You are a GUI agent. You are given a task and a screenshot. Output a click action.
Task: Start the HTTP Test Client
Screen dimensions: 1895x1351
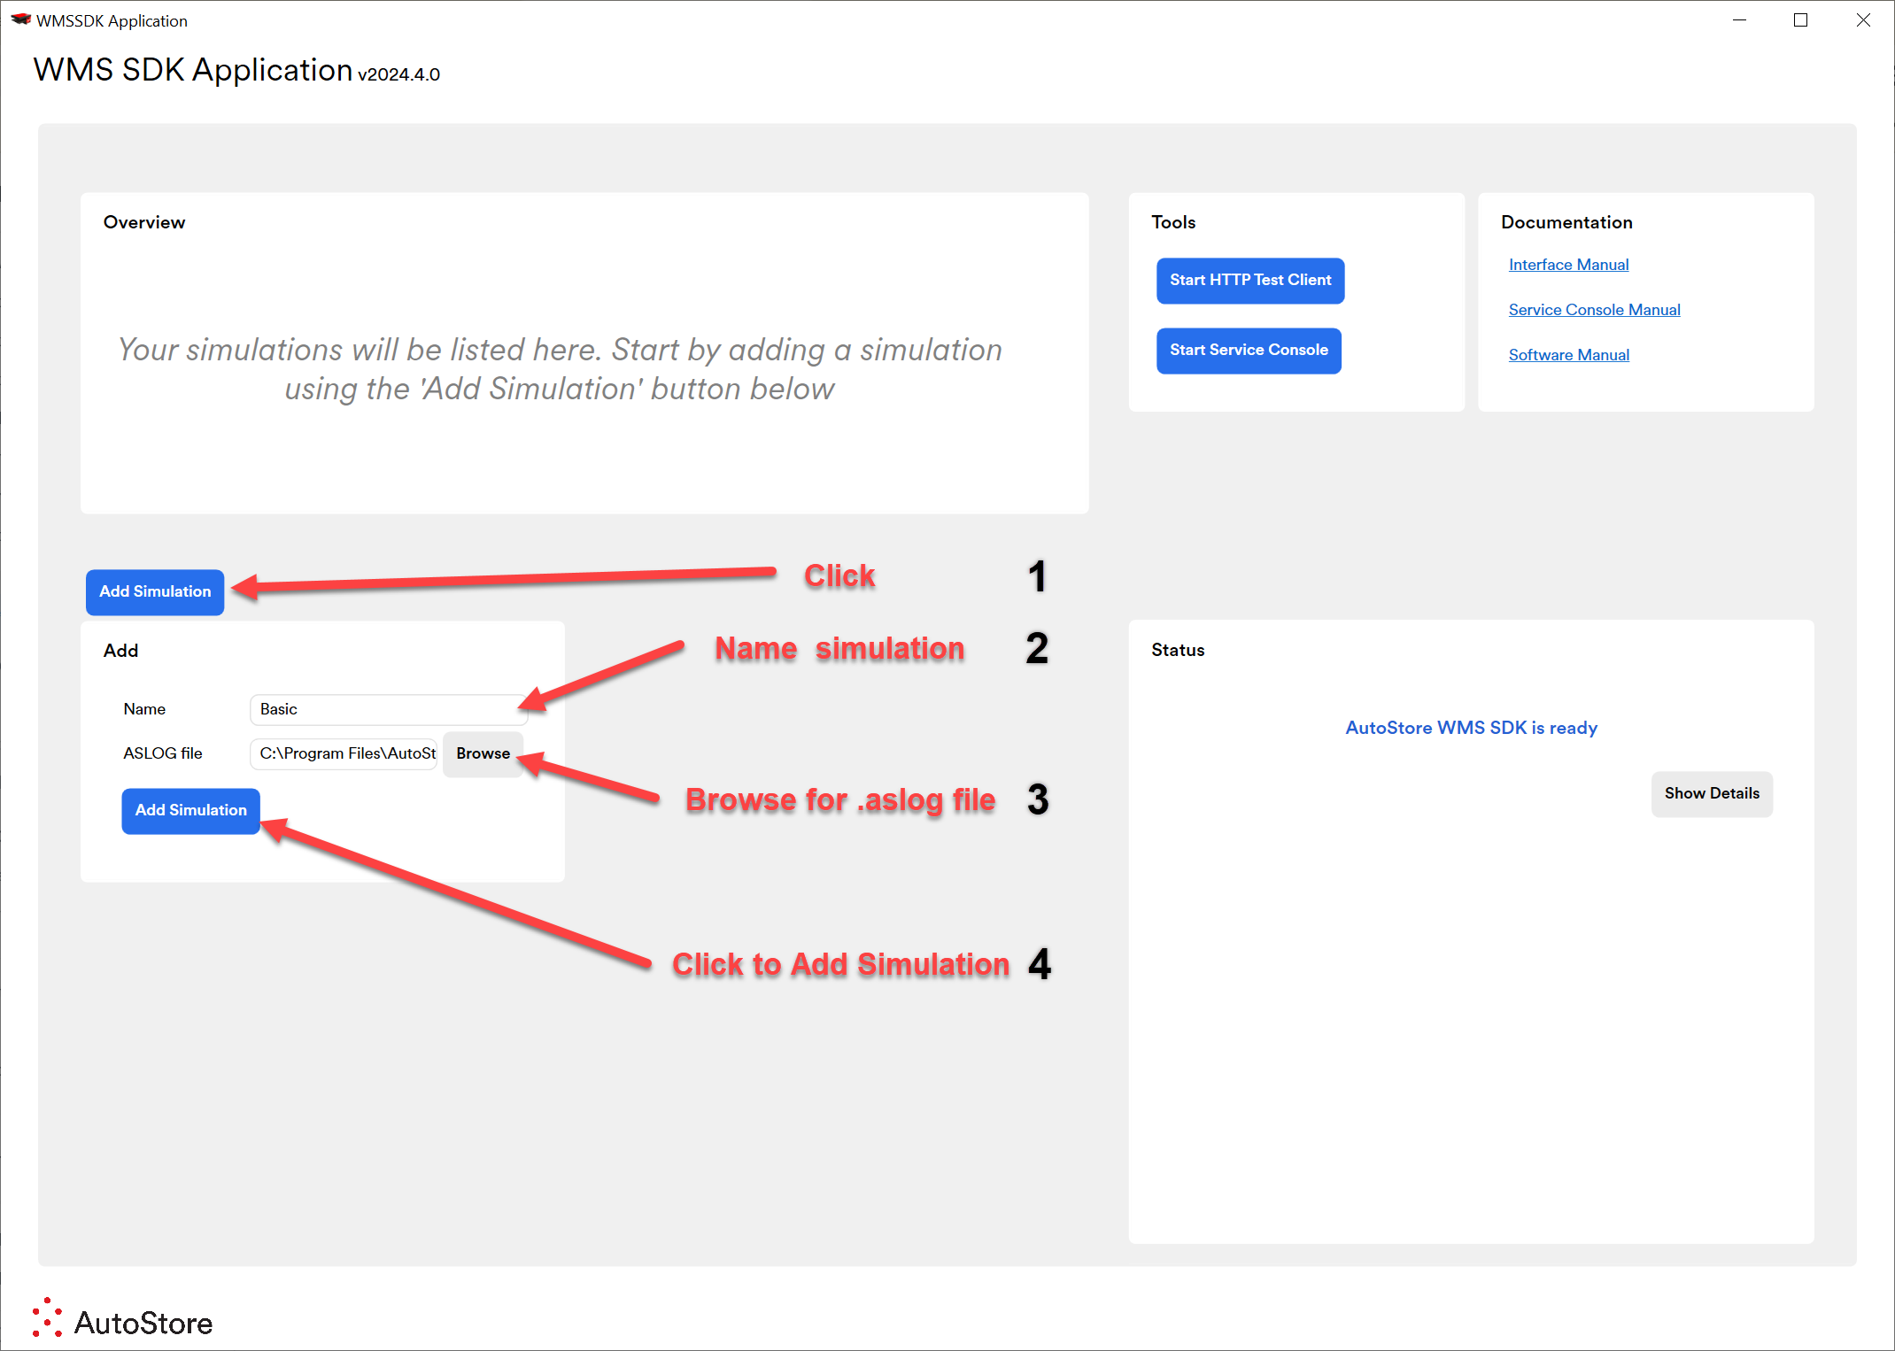pyautogui.click(x=1249, y=281)
